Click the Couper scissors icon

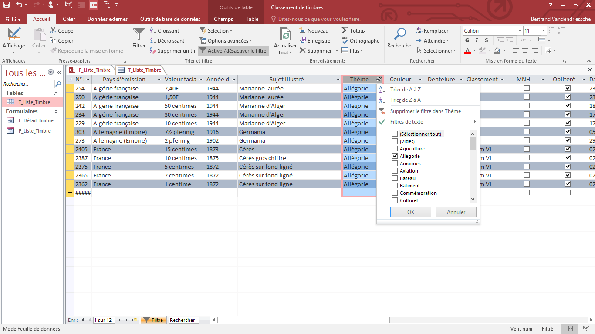point(53,31)
